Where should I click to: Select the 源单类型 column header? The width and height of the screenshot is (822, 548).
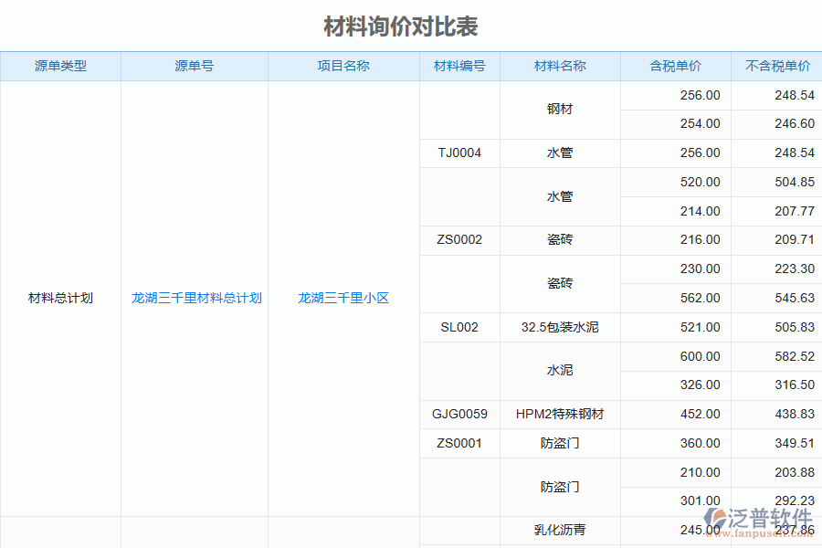pyautogui.click(x=60, y=66)
